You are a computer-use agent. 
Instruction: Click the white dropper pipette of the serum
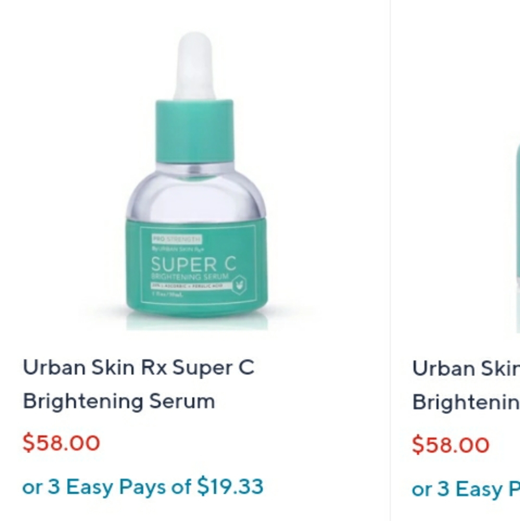[193, 63]
